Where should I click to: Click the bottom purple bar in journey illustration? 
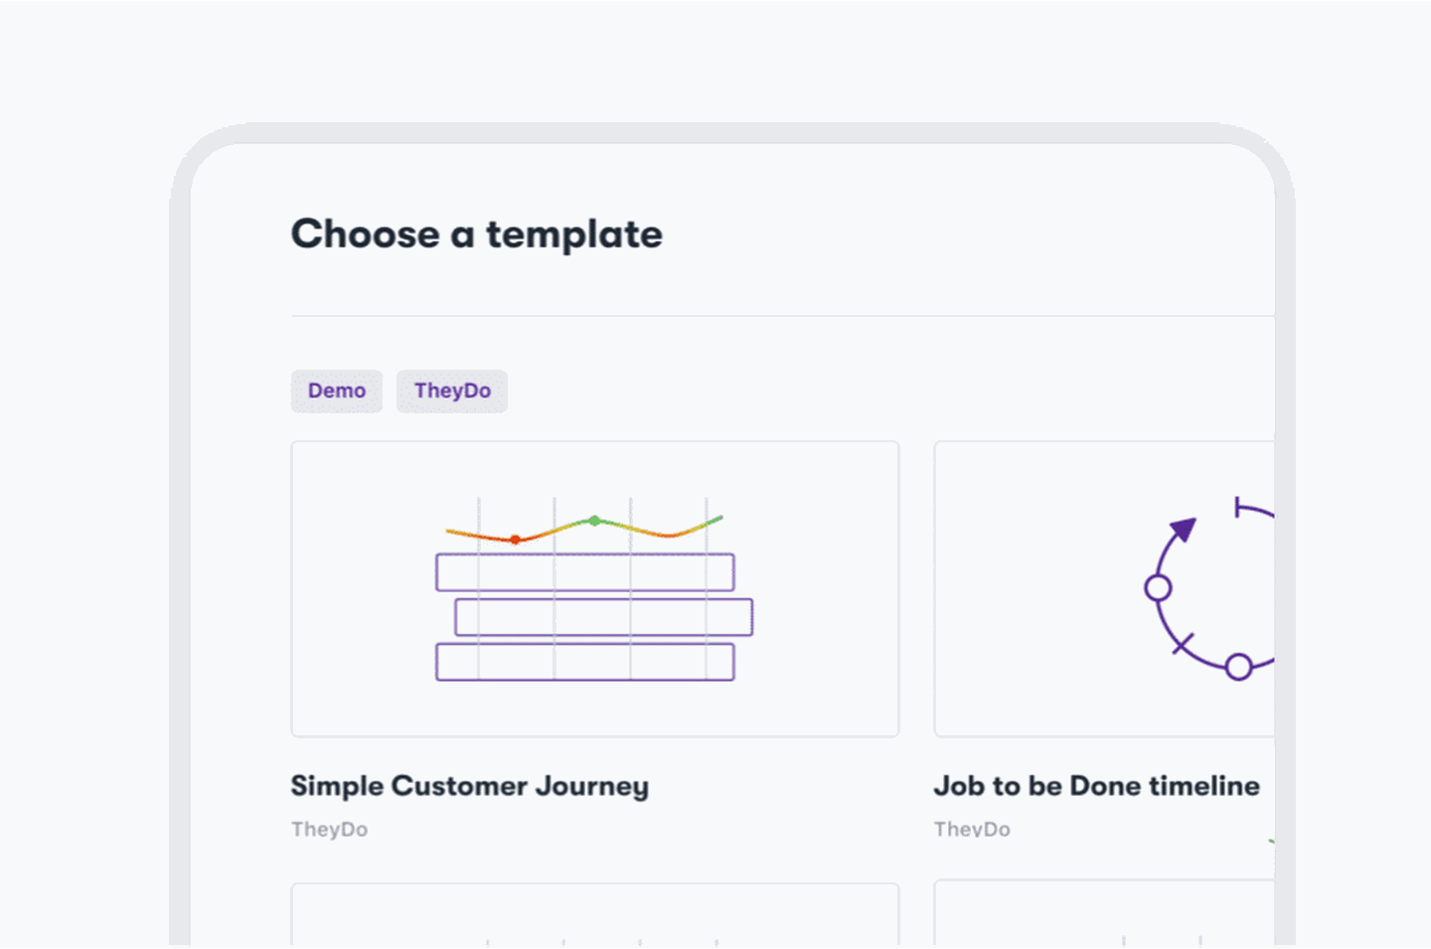click(x=584, y=662)
